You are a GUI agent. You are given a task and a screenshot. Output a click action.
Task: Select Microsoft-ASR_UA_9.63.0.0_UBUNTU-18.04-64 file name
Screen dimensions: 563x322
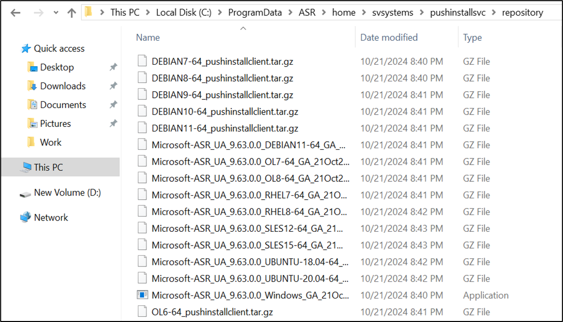click(x=250, y=262)
